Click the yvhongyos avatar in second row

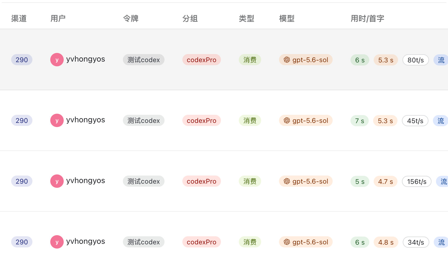click(x=57, y=120)
